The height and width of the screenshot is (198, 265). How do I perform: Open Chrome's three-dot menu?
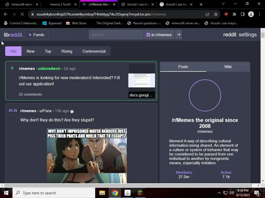(259, 14)
